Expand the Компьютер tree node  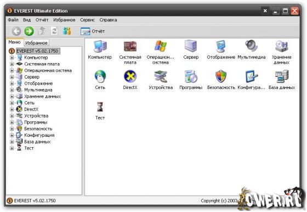coord(12,58)
